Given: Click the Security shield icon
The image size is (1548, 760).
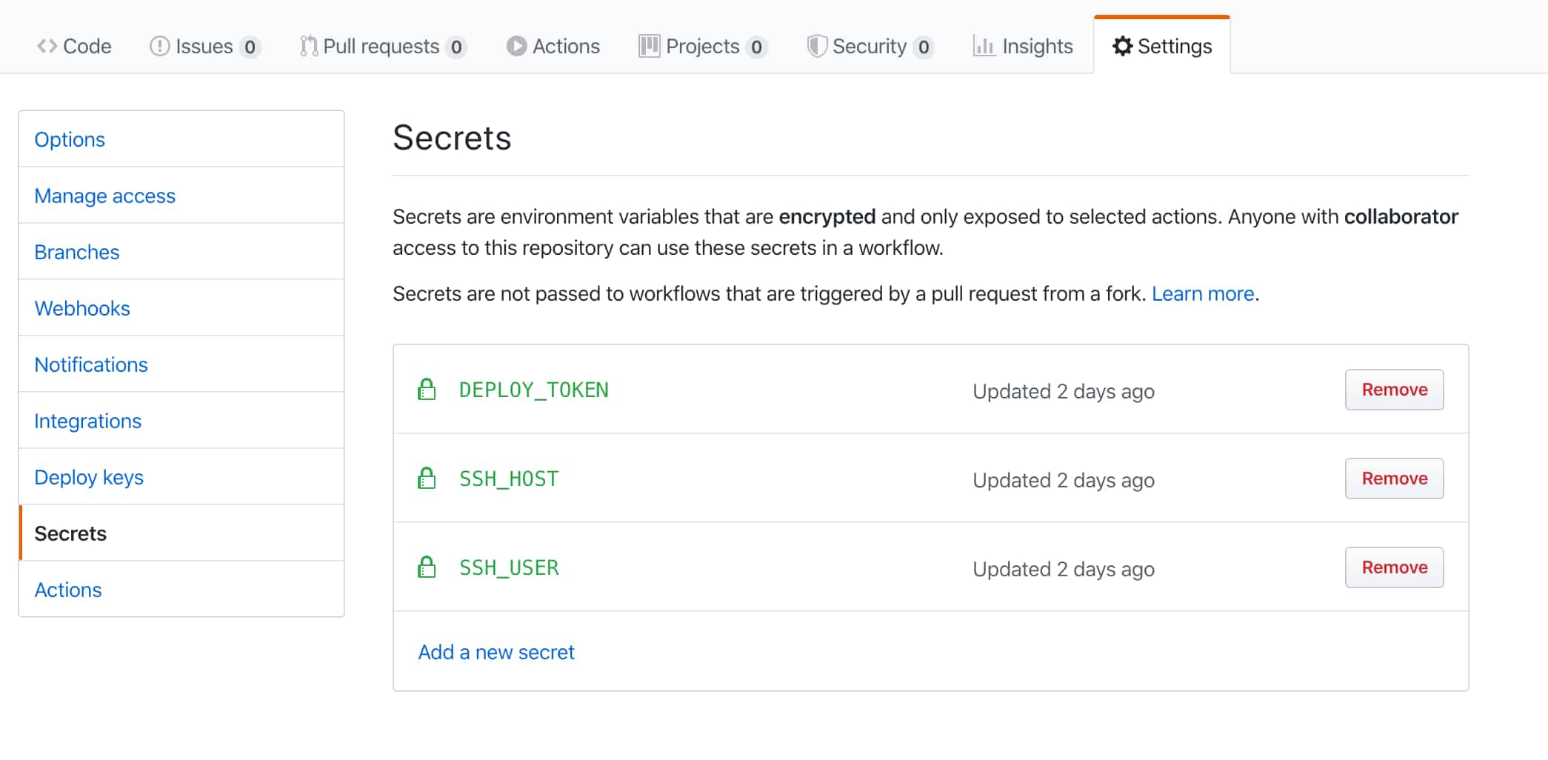Looking at the screenshot, I should 816,46.
